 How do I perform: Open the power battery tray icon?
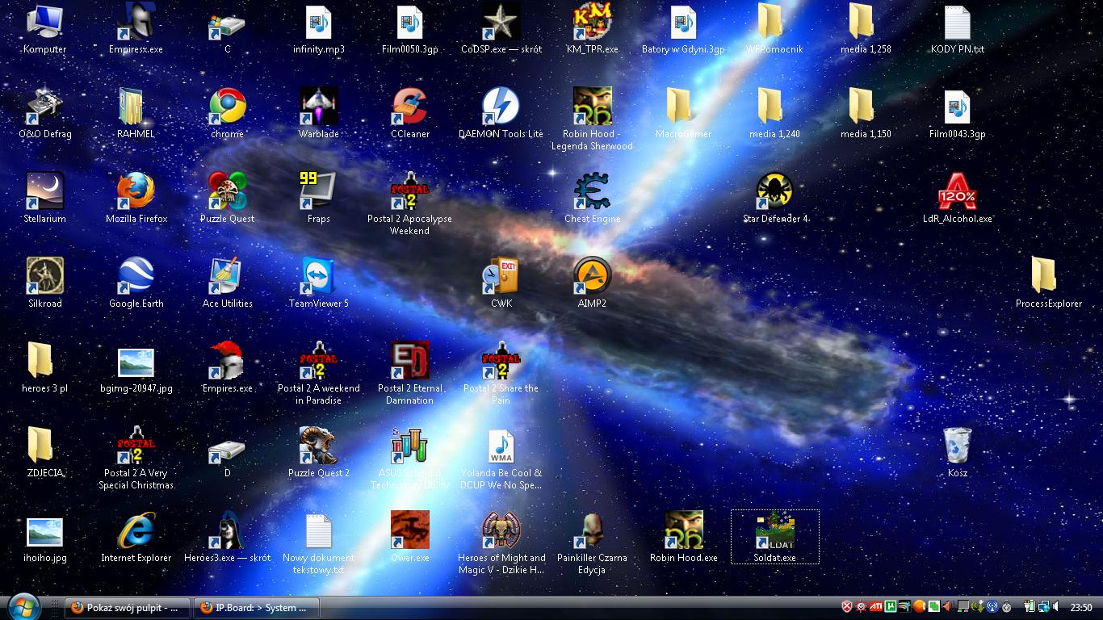pyautogui.click(x=1030, y=606)
